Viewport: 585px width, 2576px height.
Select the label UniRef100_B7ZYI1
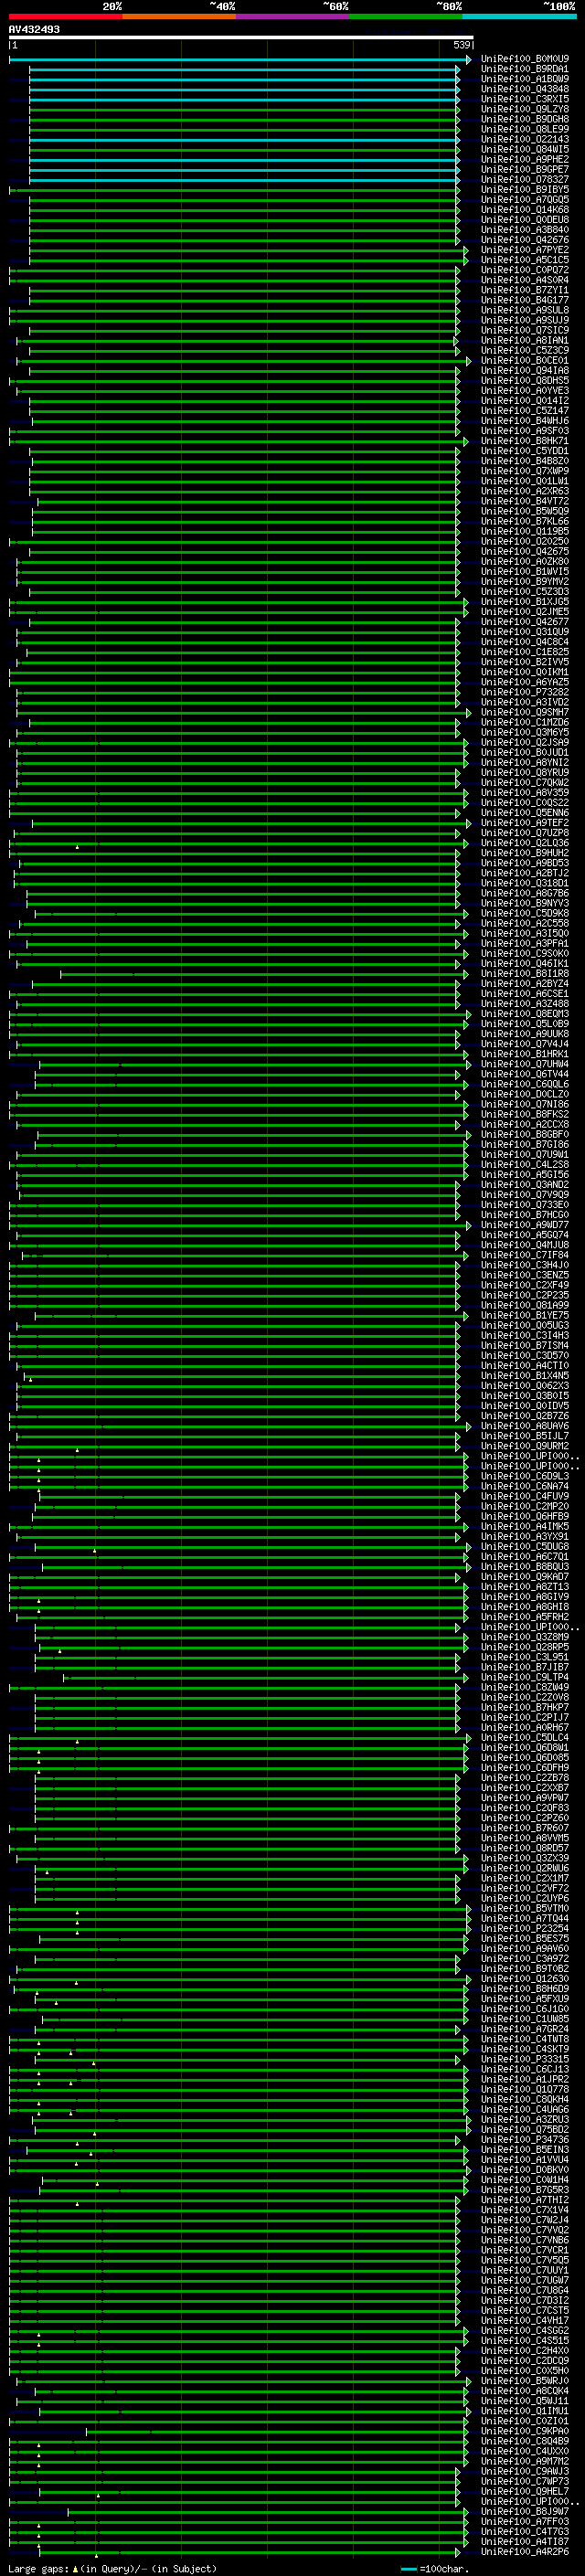[525, 290]
